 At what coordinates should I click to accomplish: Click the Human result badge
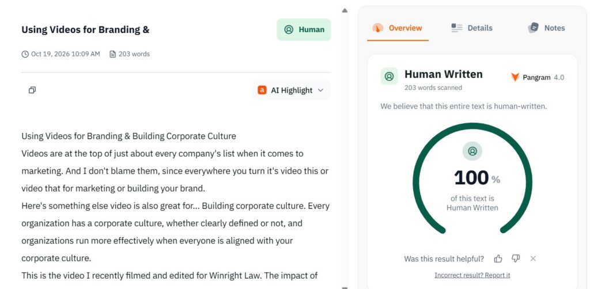(x=304, y=30)
